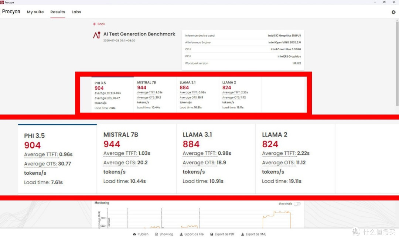This screenshot has height=240, width=399.
Task: Click the Back arrow icon
Action: coord(95,24)
